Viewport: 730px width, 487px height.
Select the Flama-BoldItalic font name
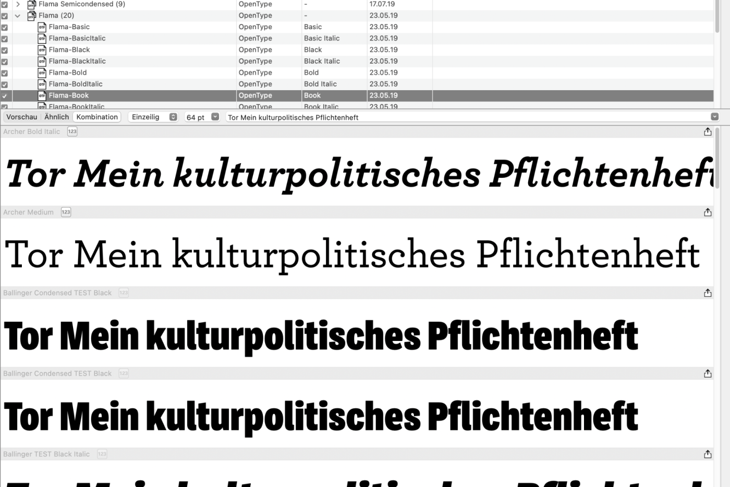tap(76, 84)
